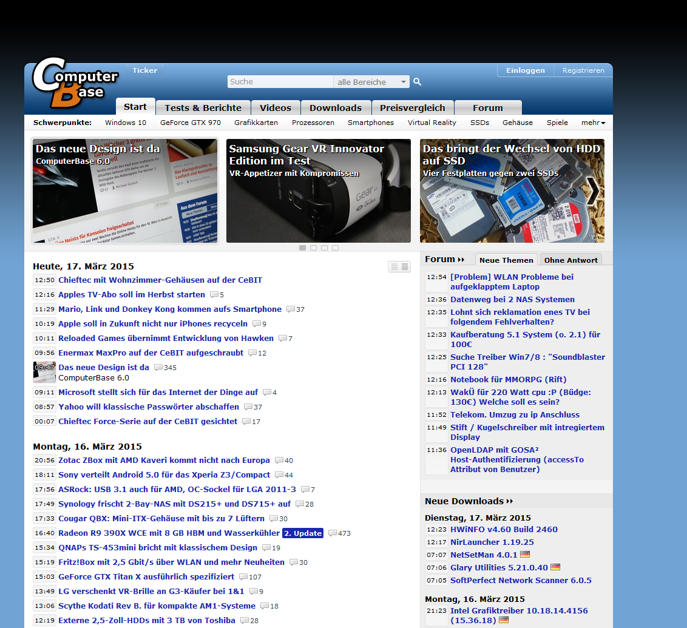Viewport: 687px width, 628px height.
Task: Click the Registrieren button
Action: [583, 70]
